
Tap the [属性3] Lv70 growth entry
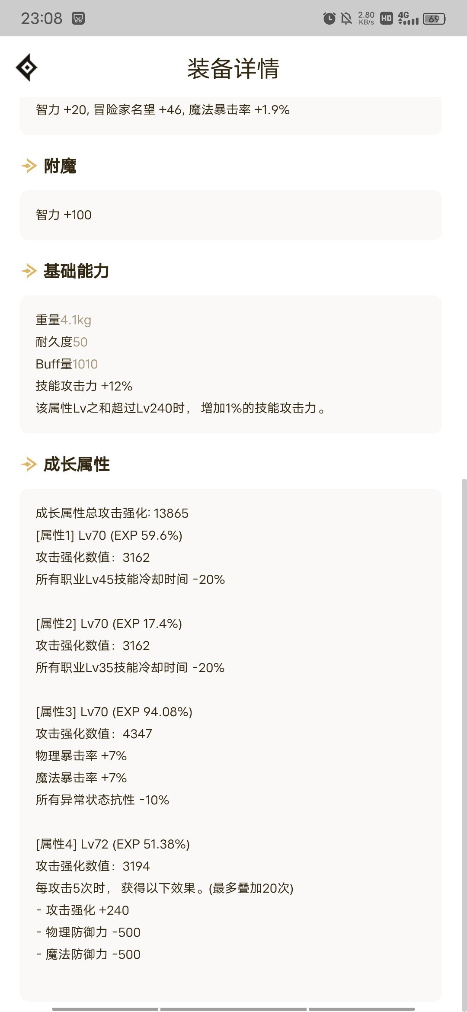(x=114, y=712)
